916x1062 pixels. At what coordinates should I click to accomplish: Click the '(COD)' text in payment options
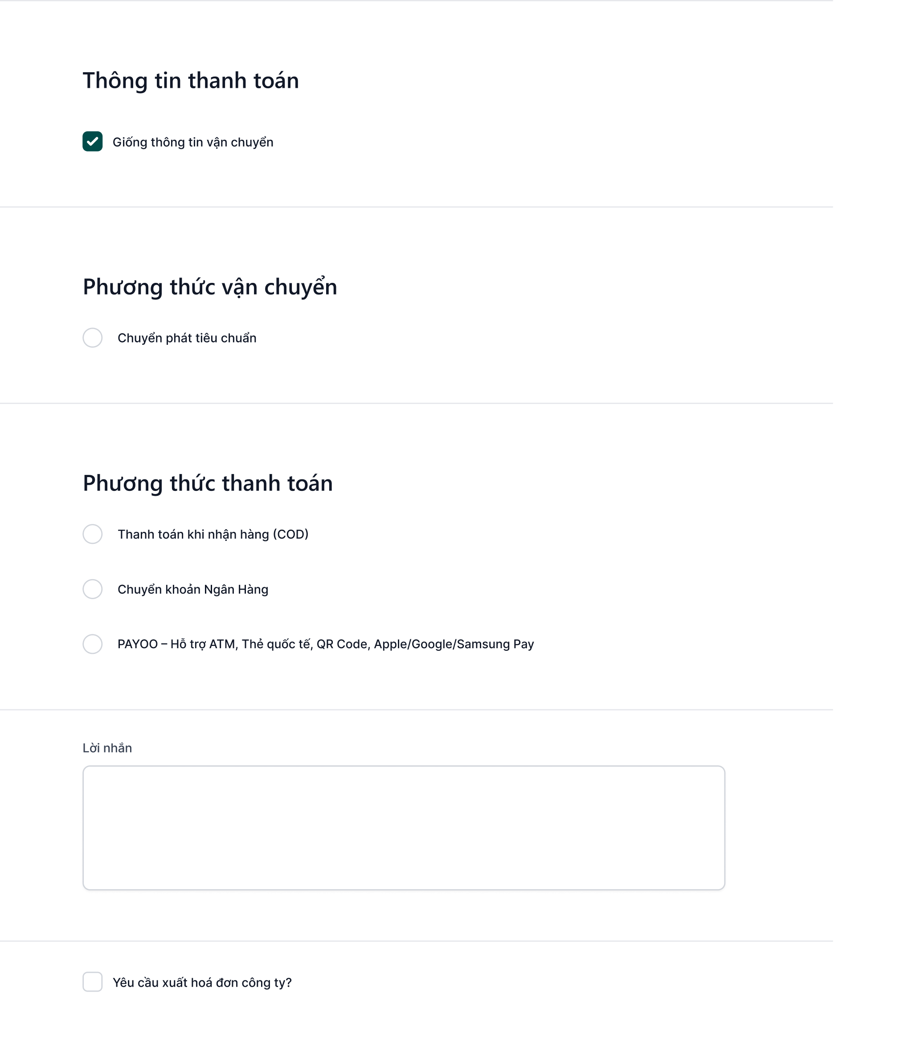[x=290, y=535]
